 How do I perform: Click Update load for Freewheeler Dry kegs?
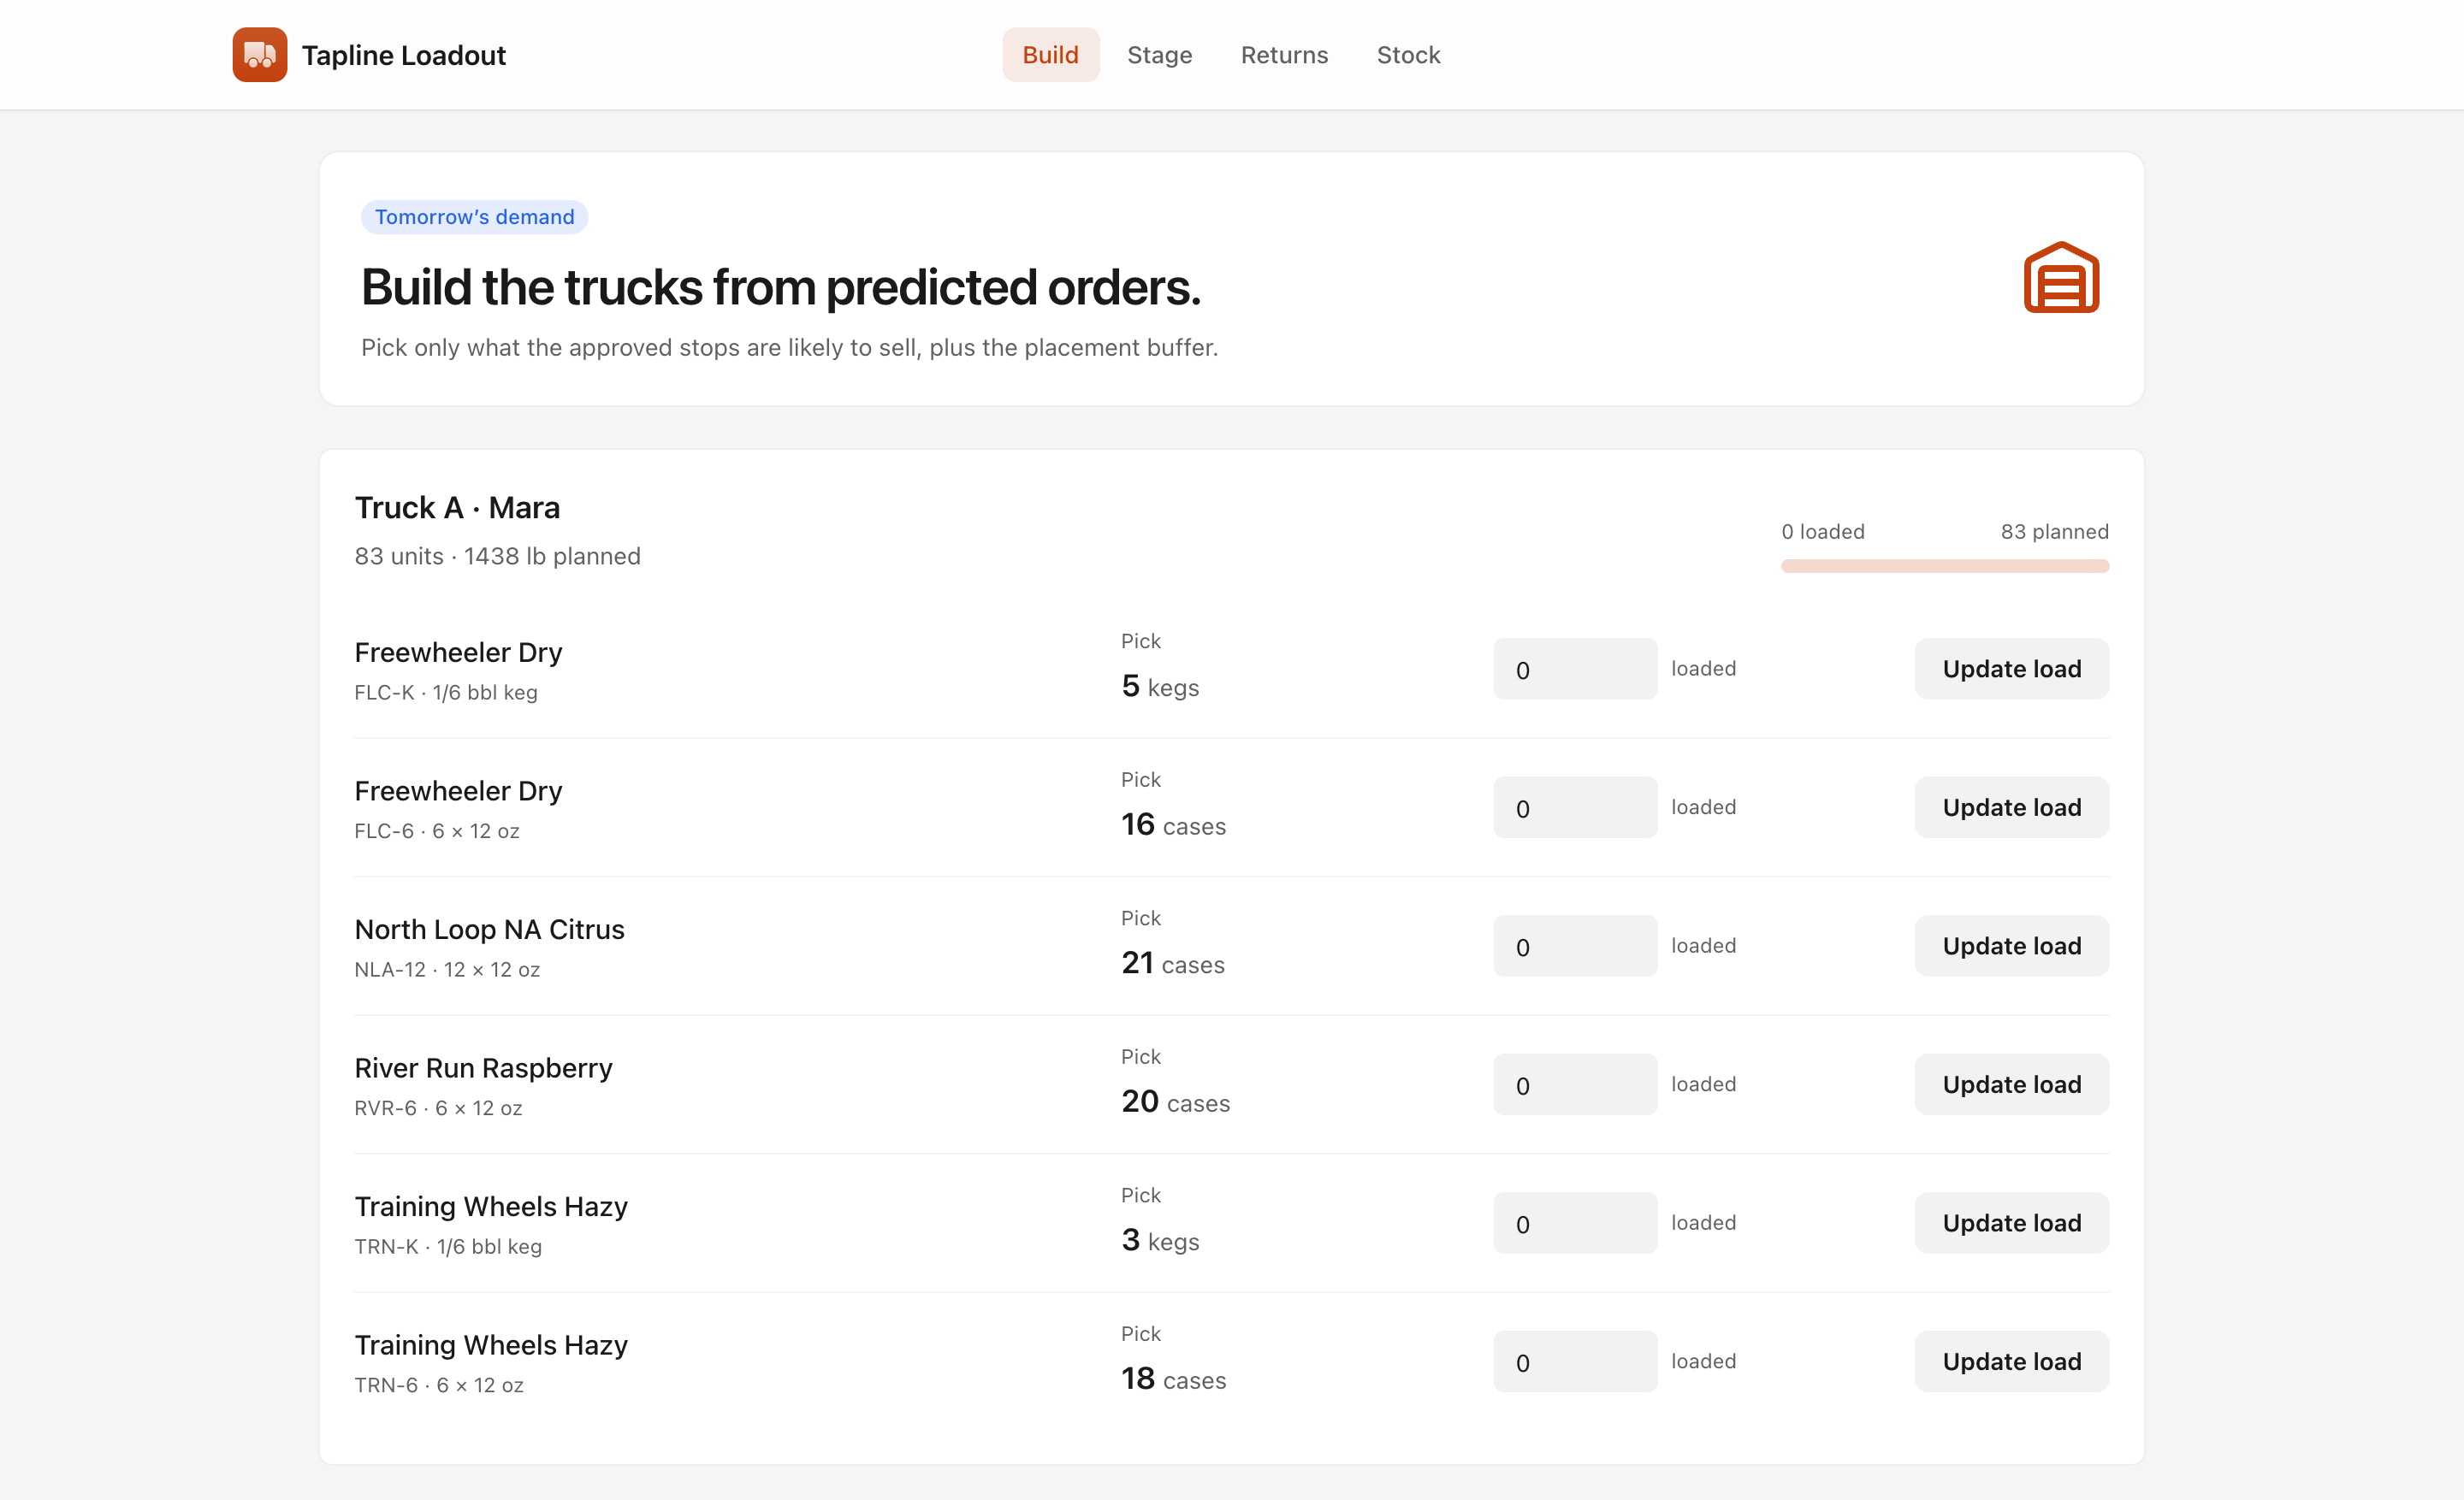coord(2011,669)
